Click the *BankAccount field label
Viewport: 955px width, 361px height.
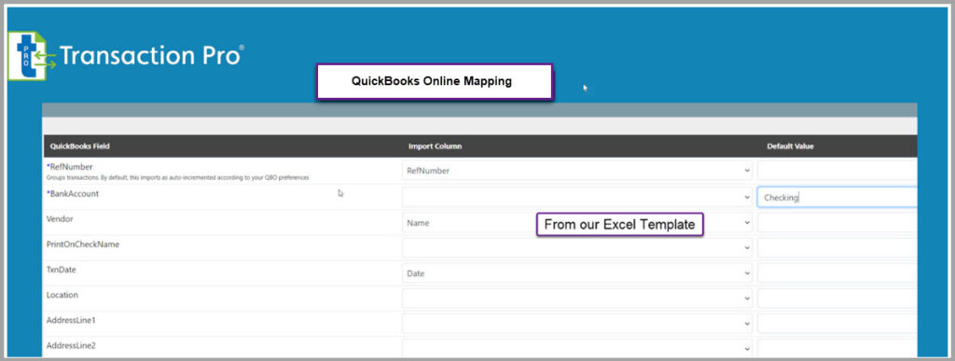tap(73, 194)
